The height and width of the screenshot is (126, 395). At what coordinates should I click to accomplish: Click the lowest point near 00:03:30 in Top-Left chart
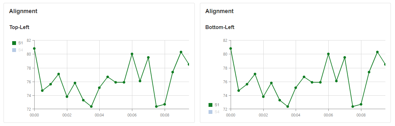(91, 107)
